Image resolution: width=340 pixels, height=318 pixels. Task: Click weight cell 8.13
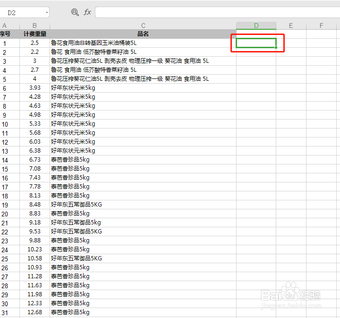[34, 196]
